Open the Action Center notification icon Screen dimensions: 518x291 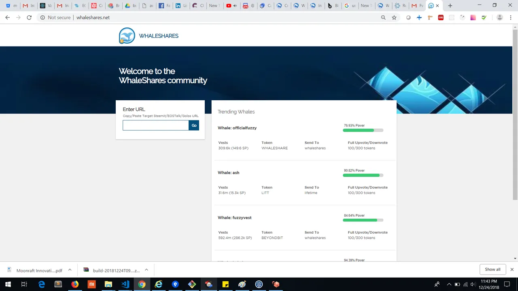point(507,284)
